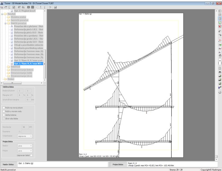Collapse the Statički proračun tree folder
The height and width of the screenshot is (171, 222).
pos(6,23)
